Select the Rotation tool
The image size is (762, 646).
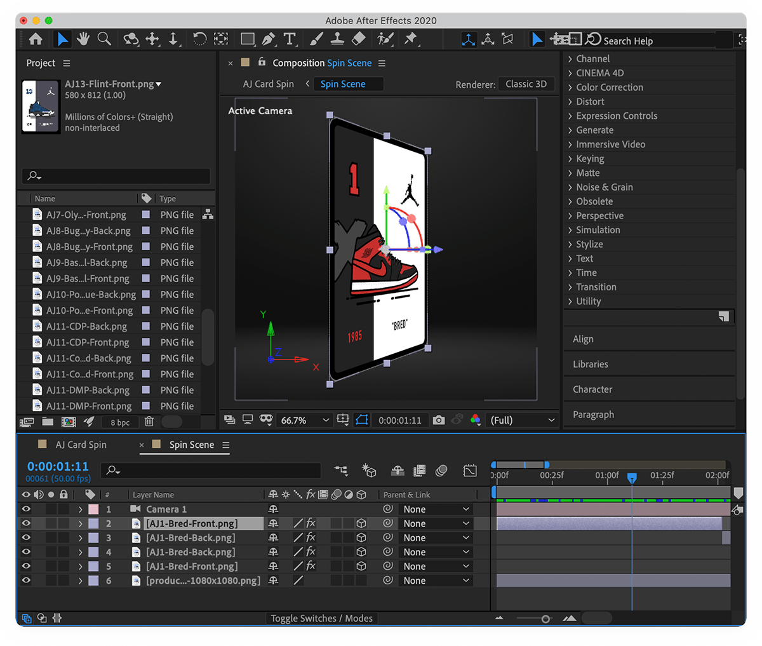(199, 39)
